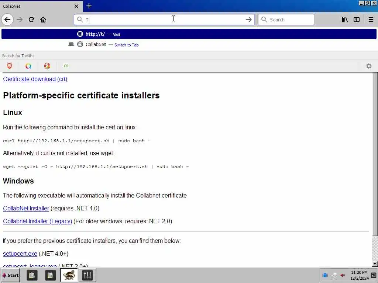
Task: Click the magnifier icon in Search box
Action: [x=264, y=19]
